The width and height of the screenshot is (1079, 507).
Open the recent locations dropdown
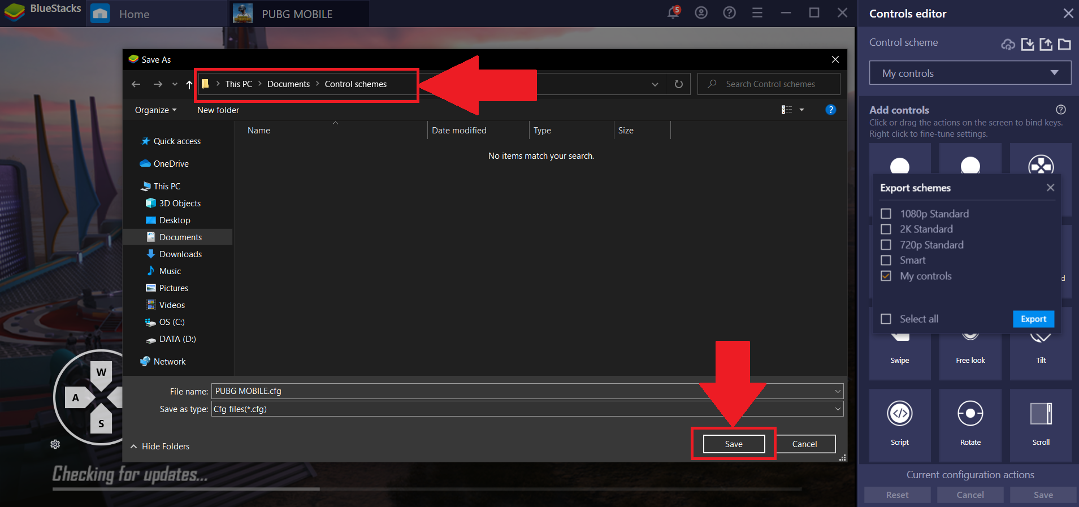(x=175, y=84)
